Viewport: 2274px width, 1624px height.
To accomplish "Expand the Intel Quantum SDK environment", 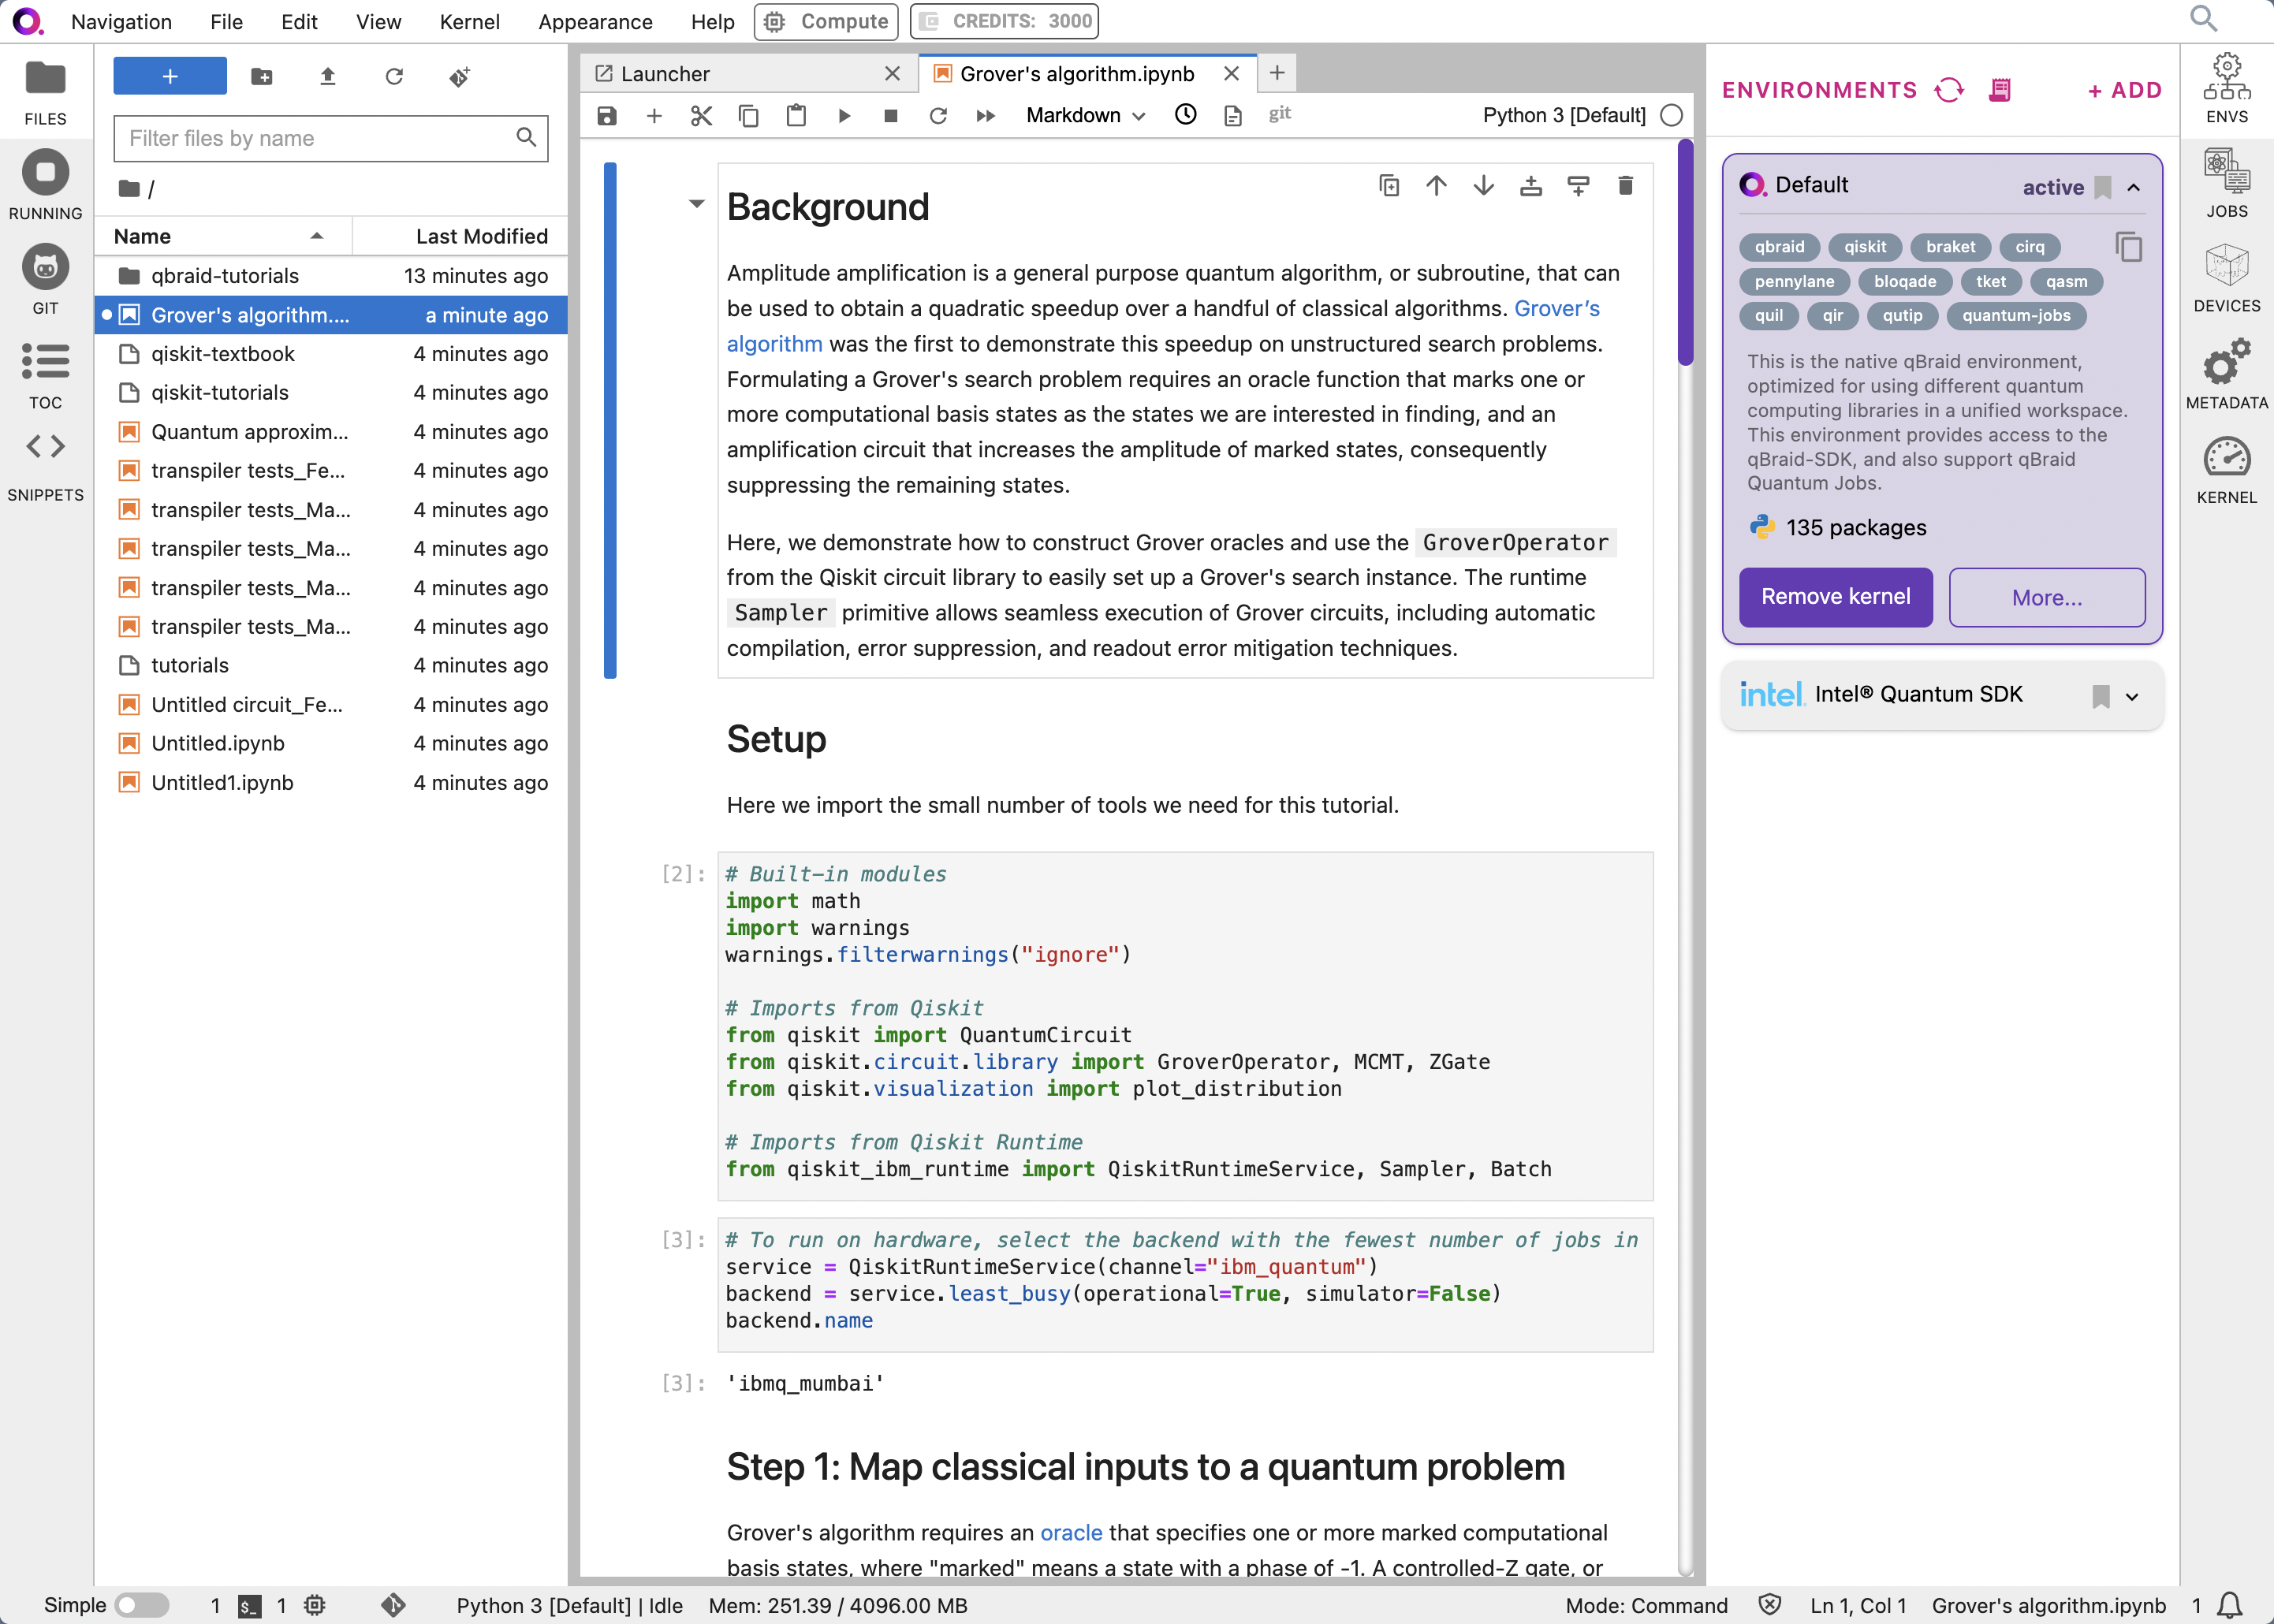I will (2132, 697).
